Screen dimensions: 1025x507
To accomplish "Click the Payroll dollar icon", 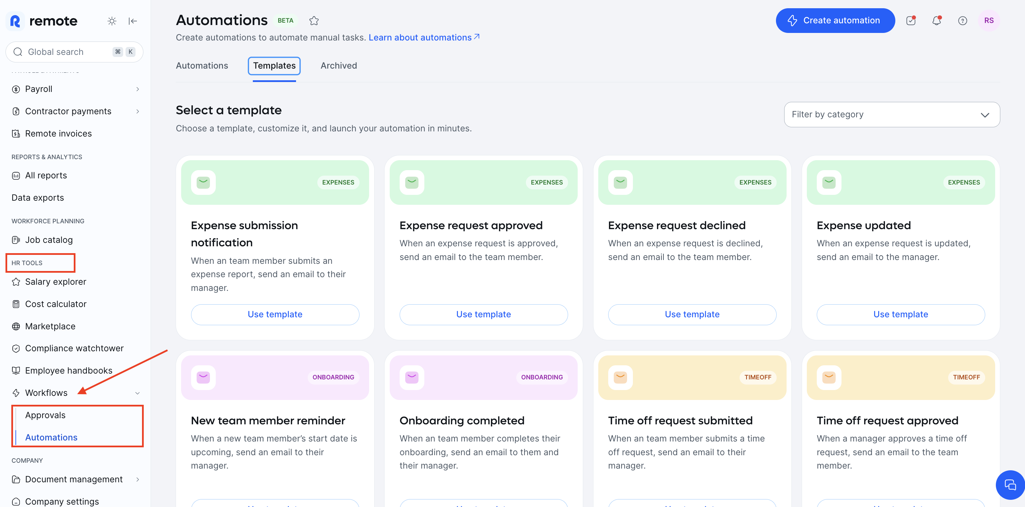I will coord(16,89).
